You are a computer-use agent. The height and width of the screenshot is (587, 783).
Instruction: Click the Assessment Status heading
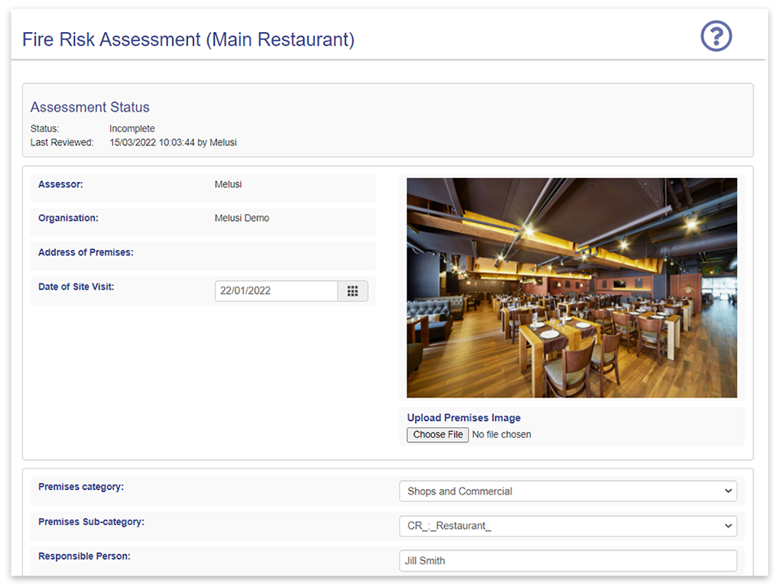pos(90,107)
